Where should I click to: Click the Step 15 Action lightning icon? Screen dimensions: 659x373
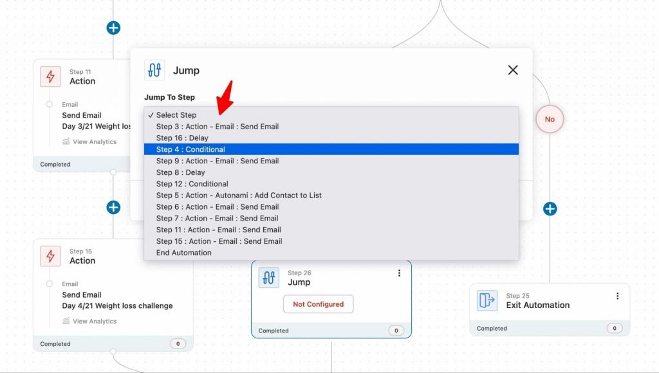(50, 256)
